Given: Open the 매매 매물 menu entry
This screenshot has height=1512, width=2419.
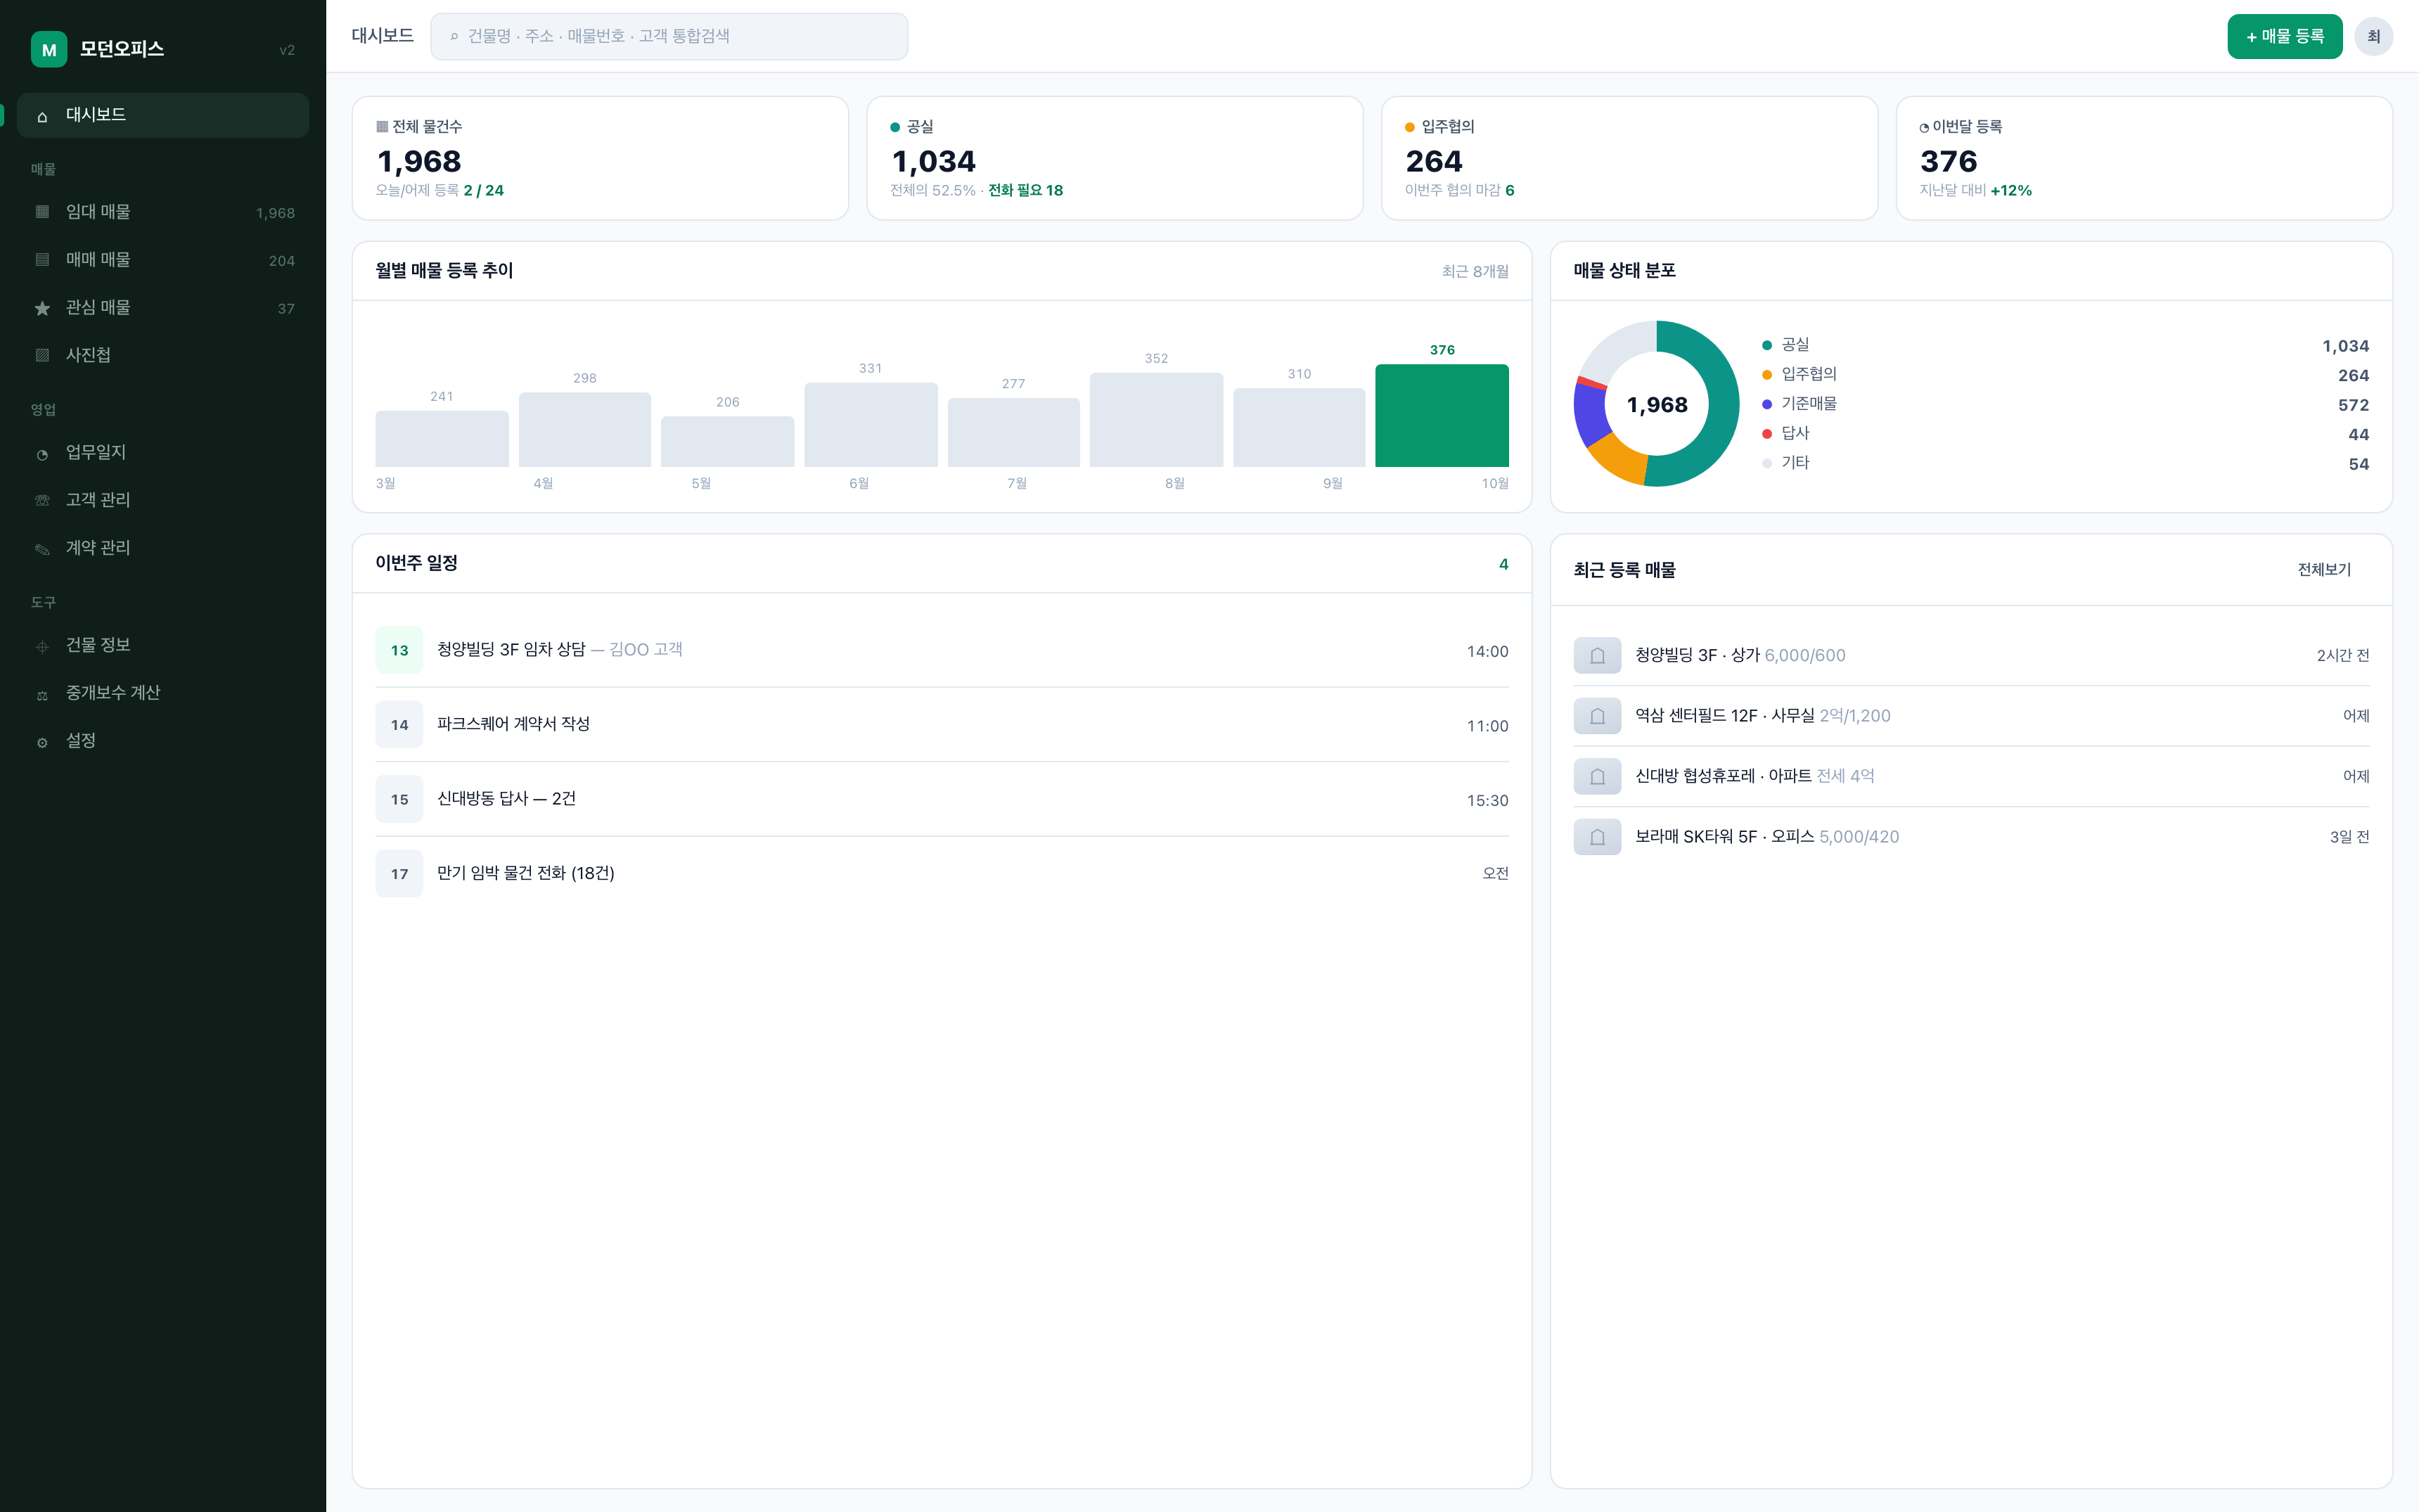Looking at the screenshot, I should 163,260.
